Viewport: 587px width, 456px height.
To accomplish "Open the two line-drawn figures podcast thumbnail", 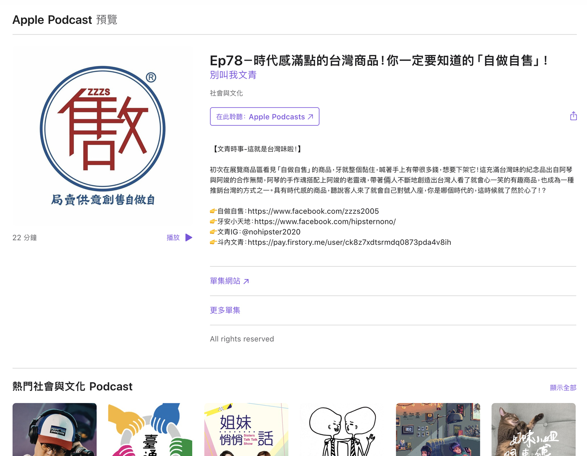I will (342, 429).
